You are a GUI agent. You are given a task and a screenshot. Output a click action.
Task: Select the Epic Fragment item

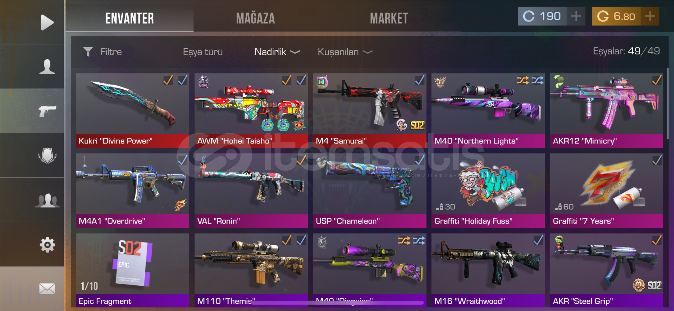[x=132, y=270]
